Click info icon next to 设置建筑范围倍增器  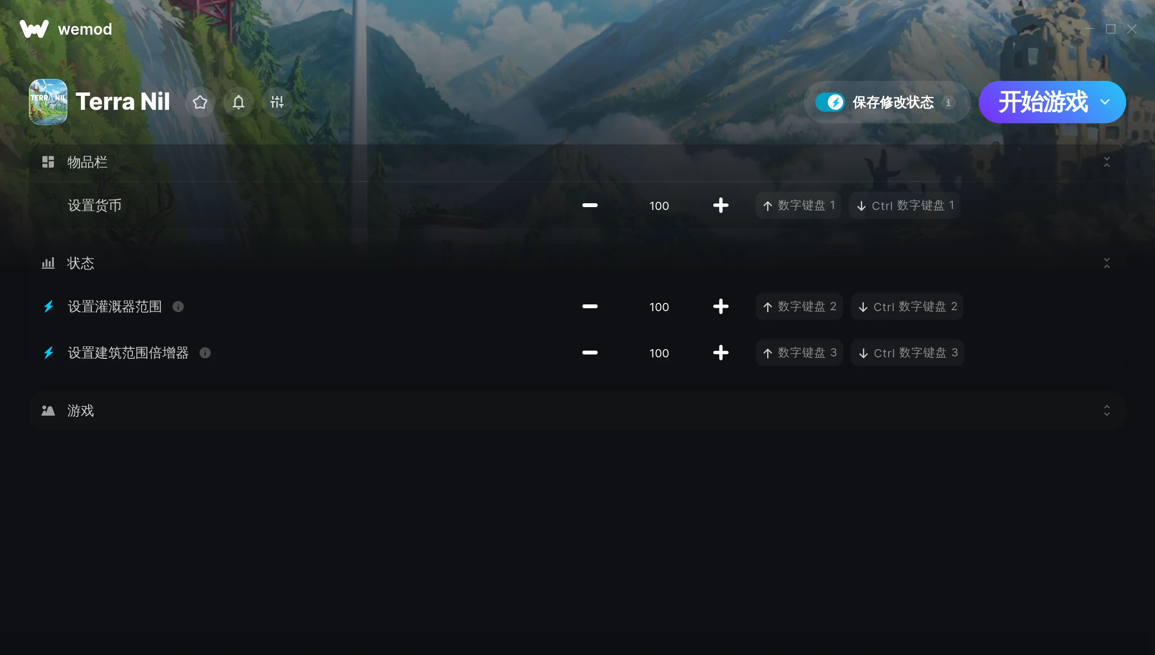point(205,353)
